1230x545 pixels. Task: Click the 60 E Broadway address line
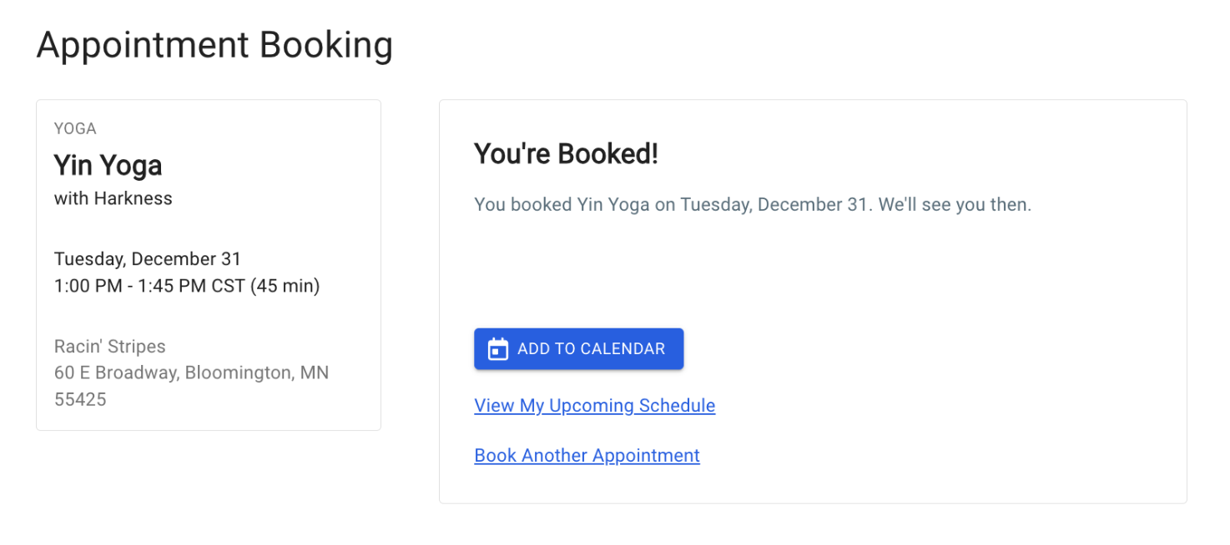116,372
